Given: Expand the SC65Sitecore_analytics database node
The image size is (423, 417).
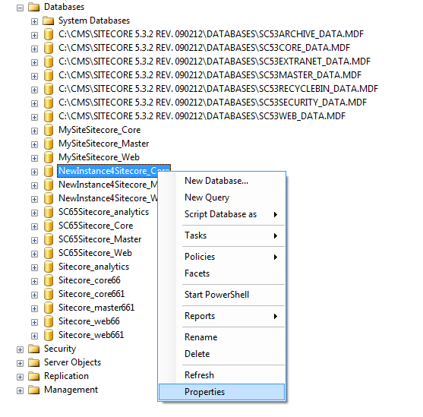Looking at the screenshot, I should point(34,213).
